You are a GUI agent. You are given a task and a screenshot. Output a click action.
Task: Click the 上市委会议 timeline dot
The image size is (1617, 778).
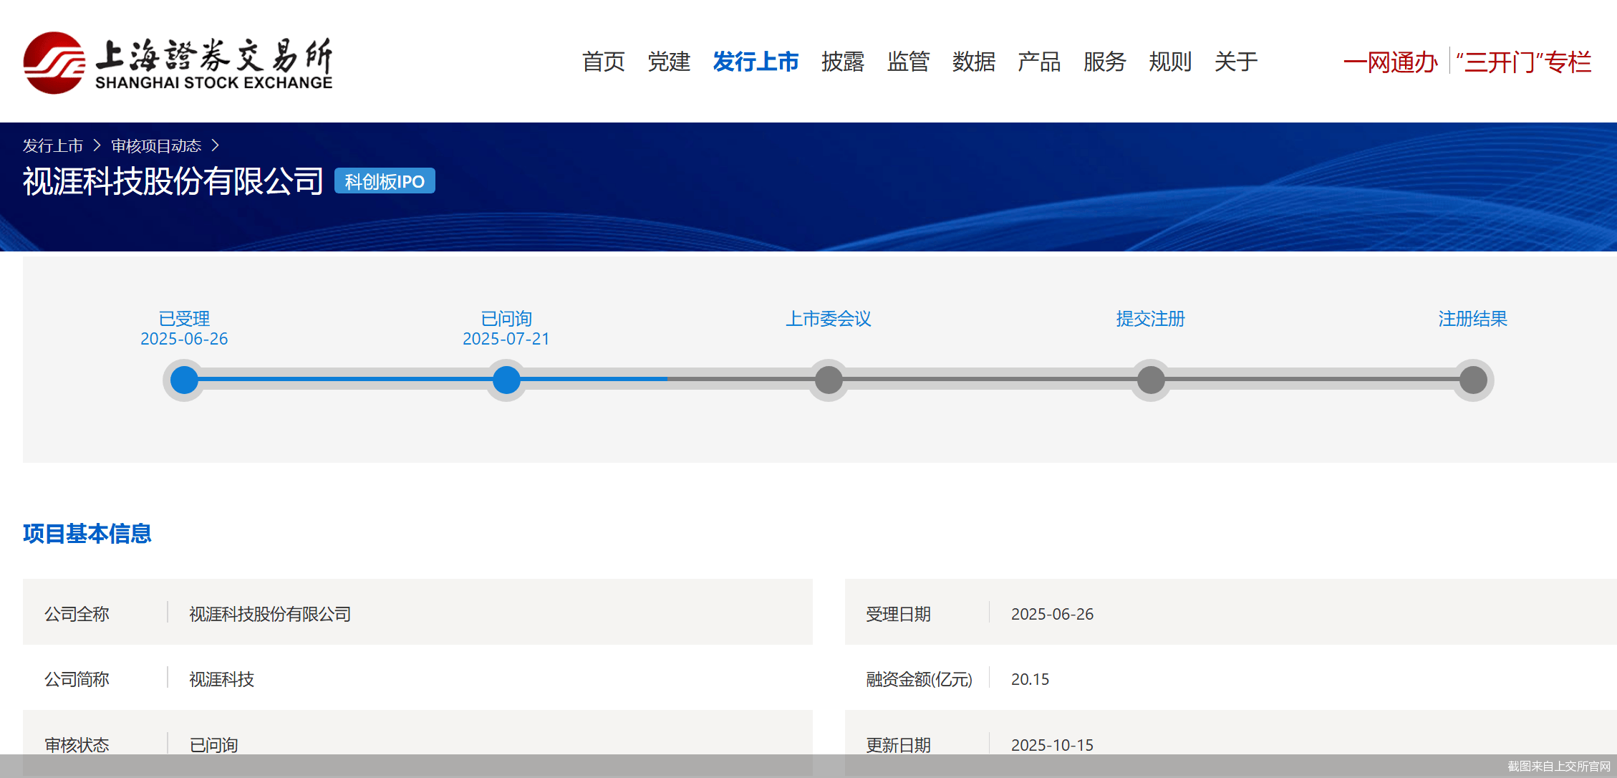pyautogui.click(x=829, y=380)
